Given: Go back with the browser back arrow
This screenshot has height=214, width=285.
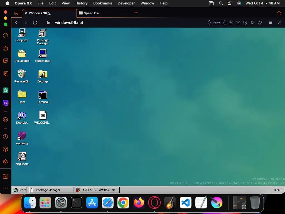Looking at the screenshot, I should point(16,23).
